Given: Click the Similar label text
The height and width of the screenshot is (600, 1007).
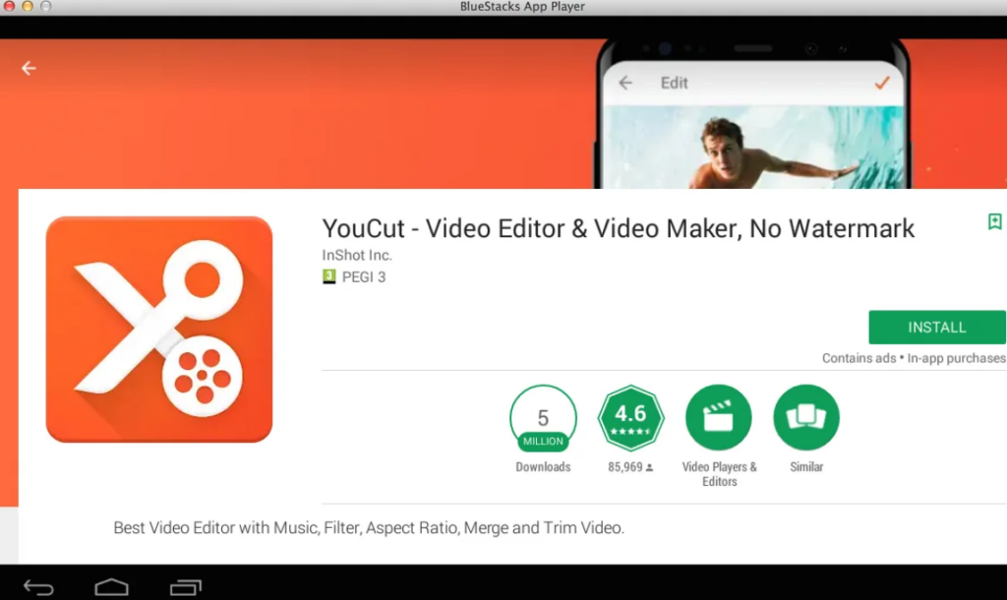Looking at the screenshot, I should (x=806, y=467).
